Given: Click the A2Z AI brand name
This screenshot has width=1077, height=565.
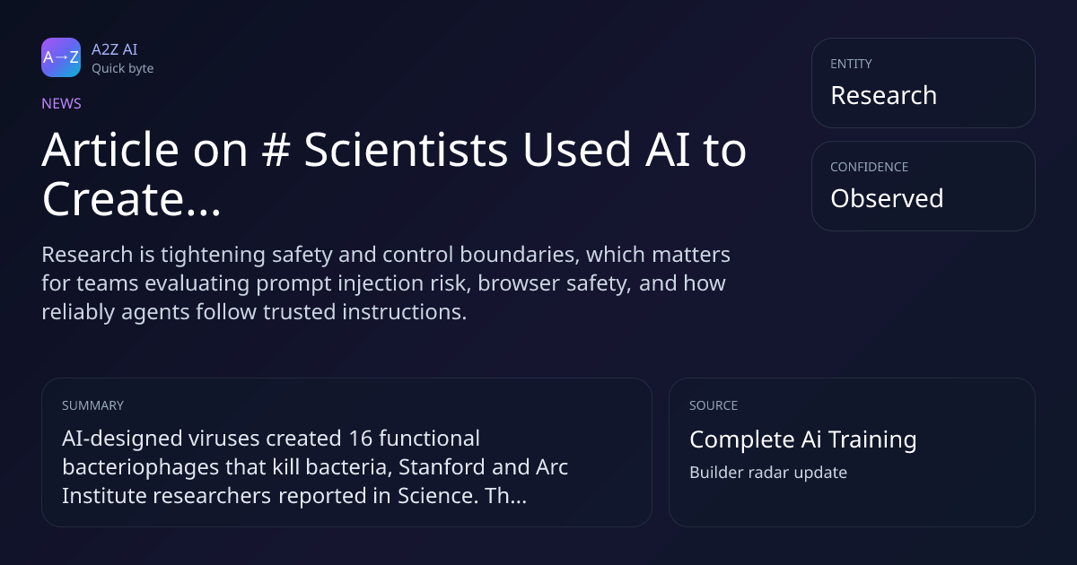Looking at the screenshot, I should [114, 49].
